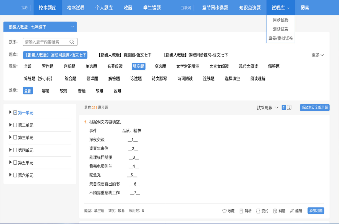Click the 收藏 heart icon on question 1
Viewport: 339px width, 224px height.
pos(225,211)
